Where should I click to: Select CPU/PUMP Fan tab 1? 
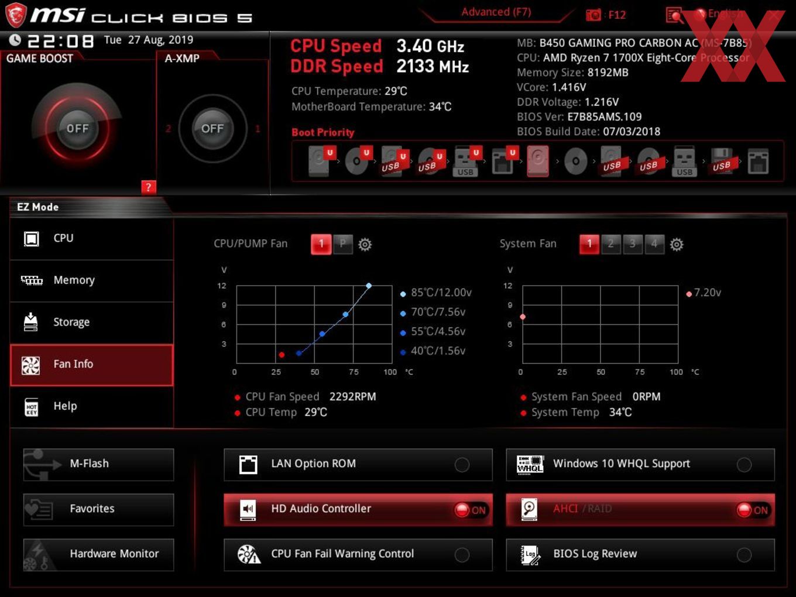[321, 244]
